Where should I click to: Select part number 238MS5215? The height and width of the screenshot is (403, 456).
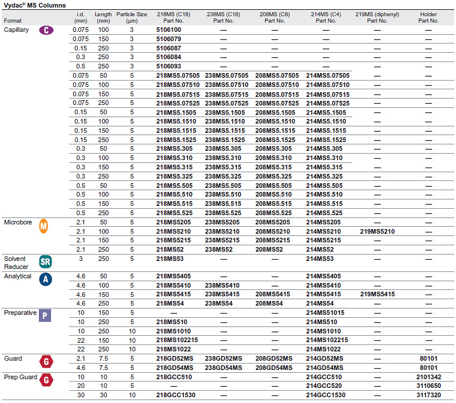click(222, 240)
